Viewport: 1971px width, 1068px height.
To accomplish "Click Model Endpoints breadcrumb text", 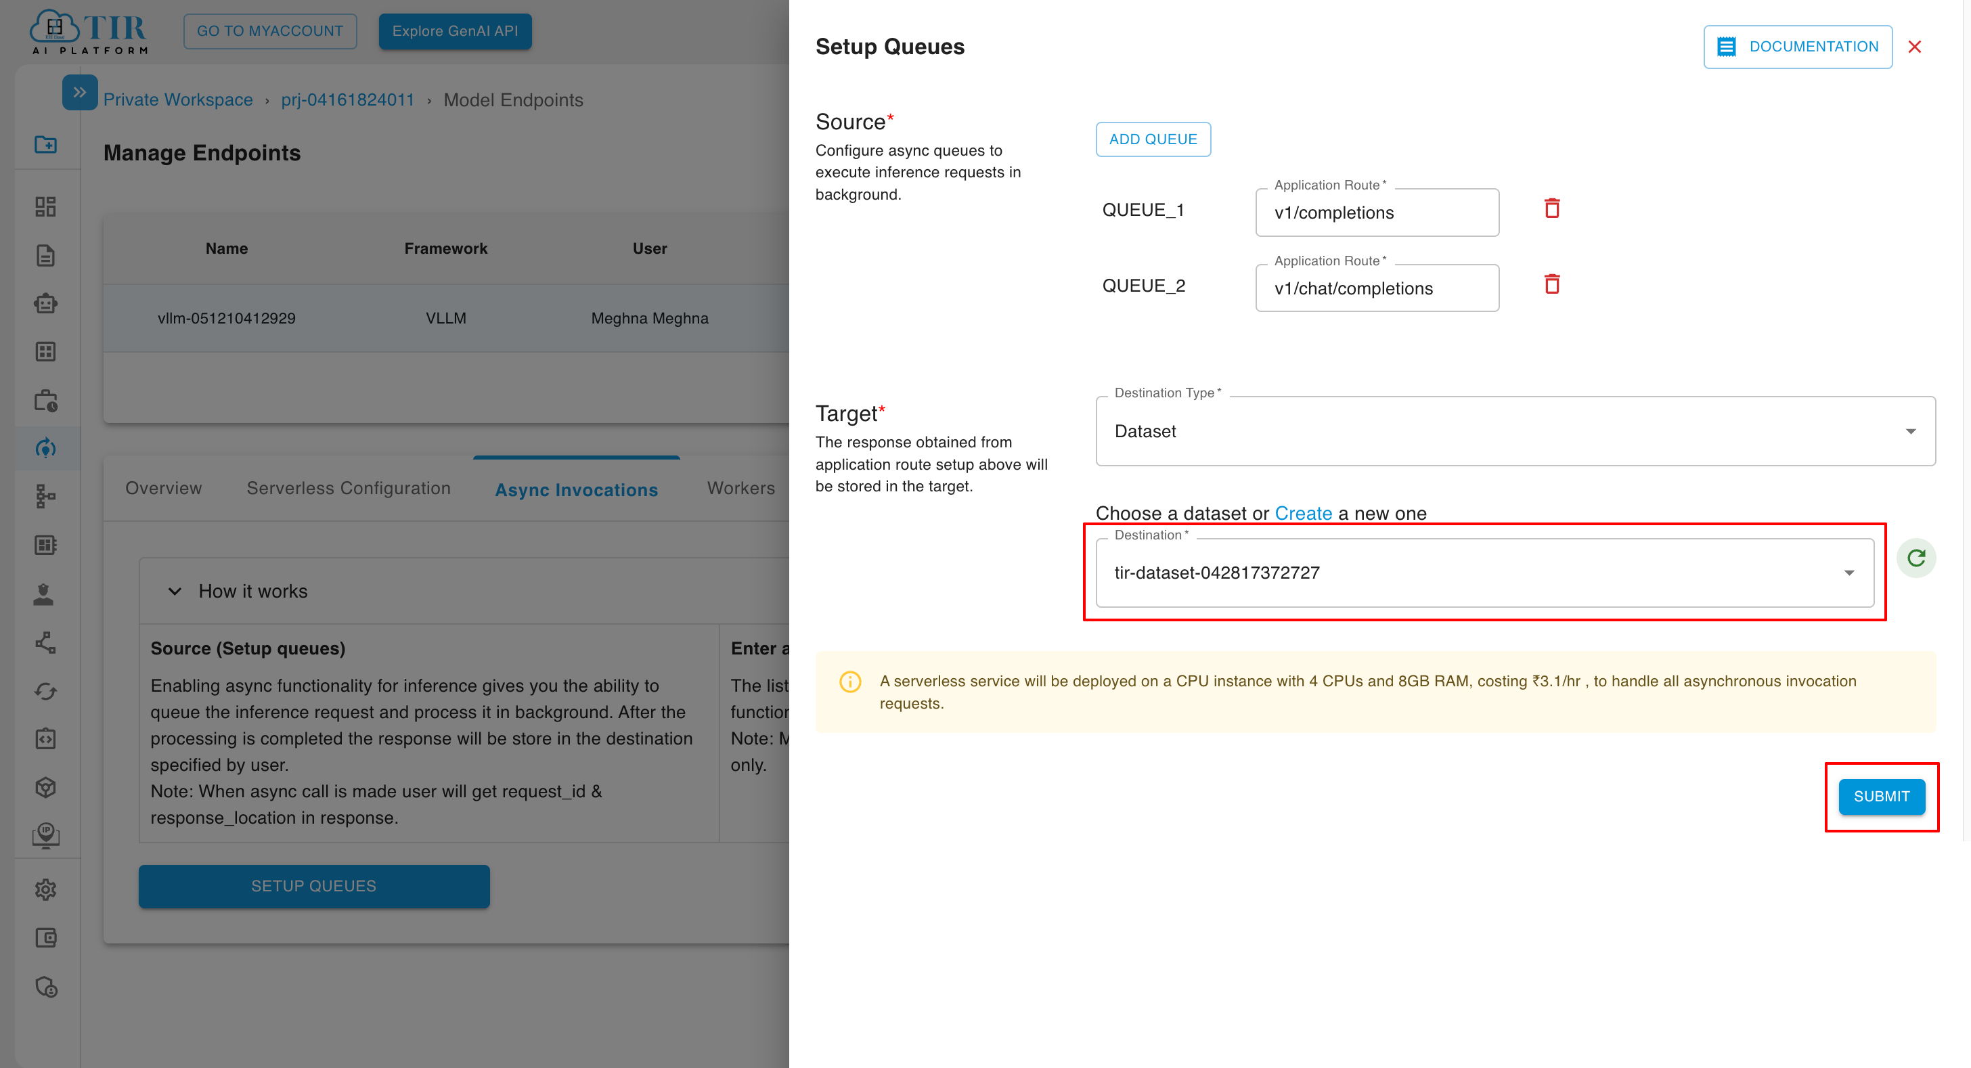I will (x=514, y=100).
